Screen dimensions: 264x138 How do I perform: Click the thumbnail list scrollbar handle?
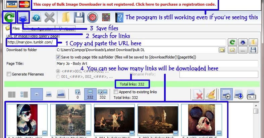click(x=256, y=111)
